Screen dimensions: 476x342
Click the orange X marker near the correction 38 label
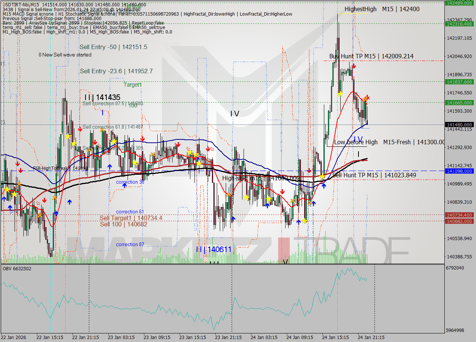click(153, 154)
